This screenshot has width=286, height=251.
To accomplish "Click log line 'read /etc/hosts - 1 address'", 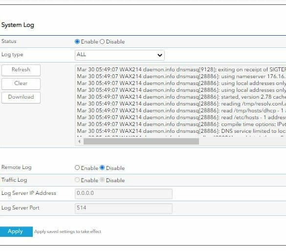I will tap(181, 117).
